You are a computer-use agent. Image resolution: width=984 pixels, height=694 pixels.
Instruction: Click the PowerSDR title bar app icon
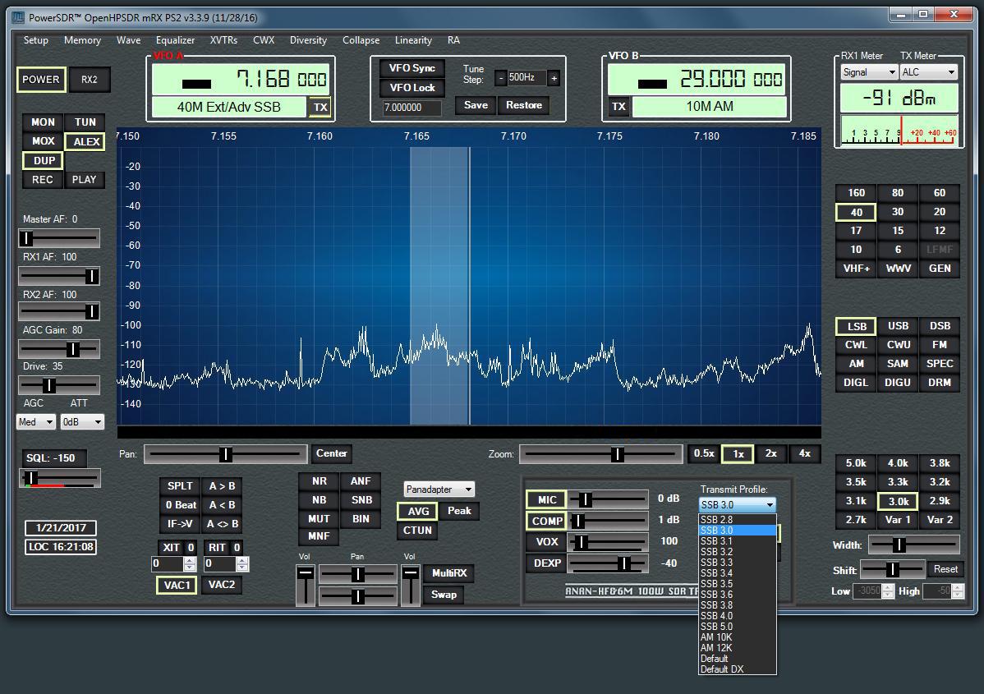[x=18, y=16]
